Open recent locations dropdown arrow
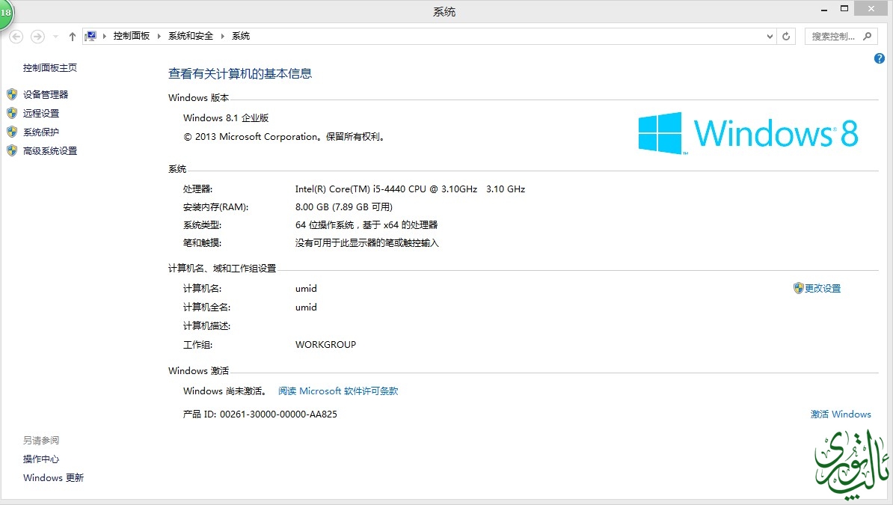This screenshot has width=893, height=505. click(55, 37)
